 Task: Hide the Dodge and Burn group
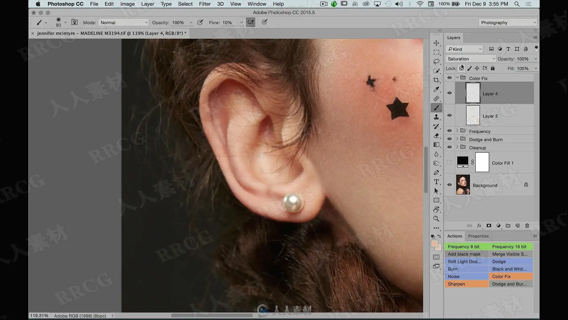[x=449, y=139]
